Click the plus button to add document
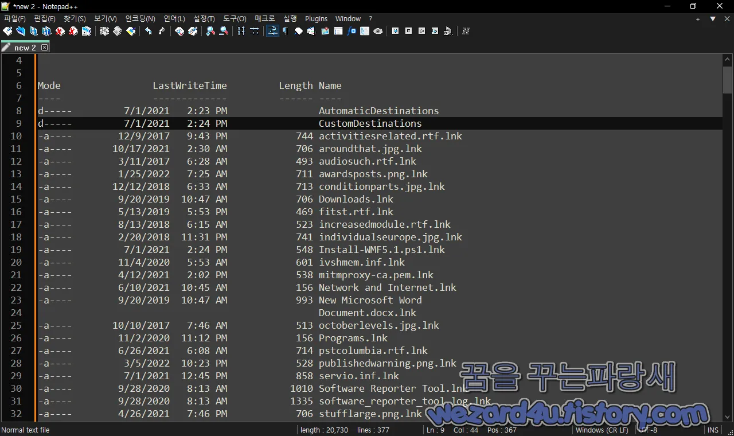 [x=698, y=19]
